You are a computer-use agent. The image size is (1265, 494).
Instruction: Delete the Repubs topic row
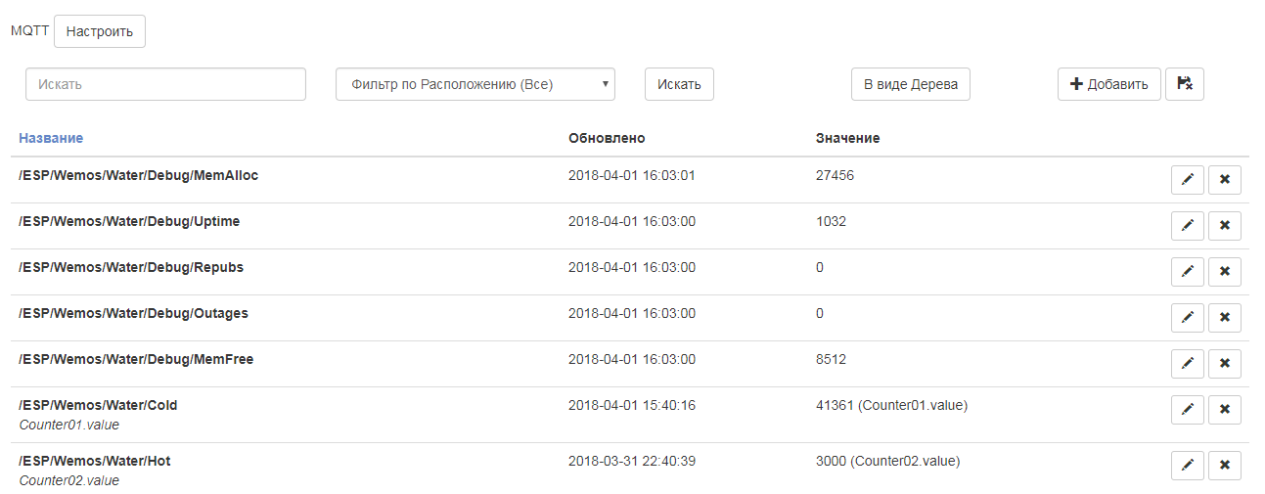(x=1224, y=272)
